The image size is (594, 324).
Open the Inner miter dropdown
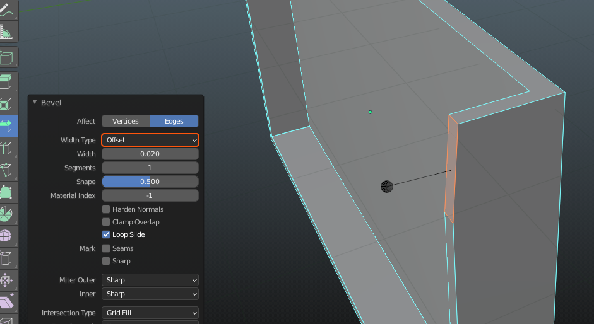[x=150, y=294]
